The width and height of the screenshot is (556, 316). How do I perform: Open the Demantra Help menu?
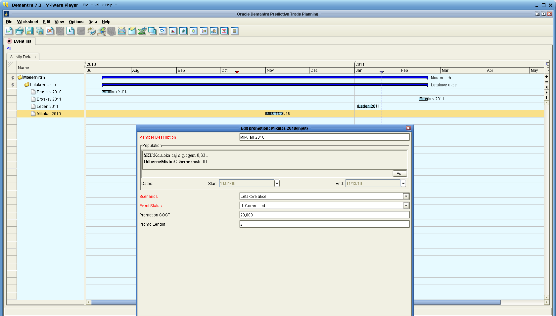[x=106, y=22]
